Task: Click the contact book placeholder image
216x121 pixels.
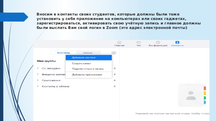Action: 192,95
